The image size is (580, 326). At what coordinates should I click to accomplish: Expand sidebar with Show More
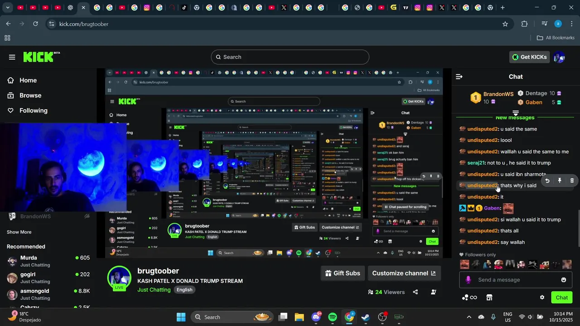(x=19, y=232)
